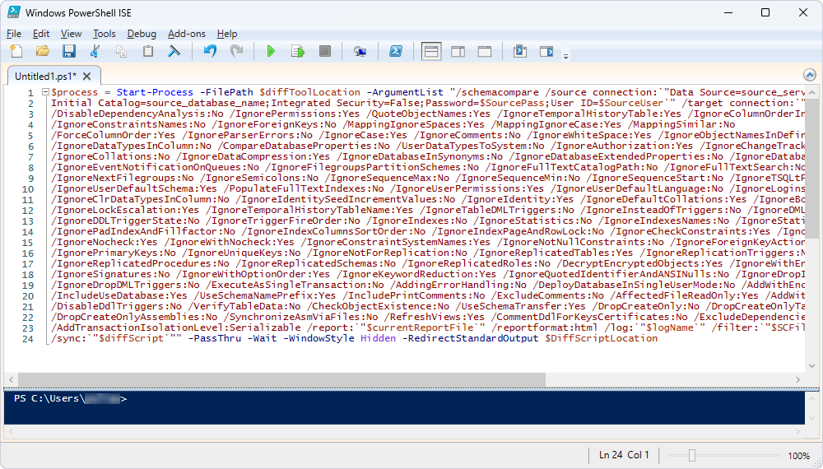
Task: Run the script with the green play icon
Action: (x=271, y=51)
